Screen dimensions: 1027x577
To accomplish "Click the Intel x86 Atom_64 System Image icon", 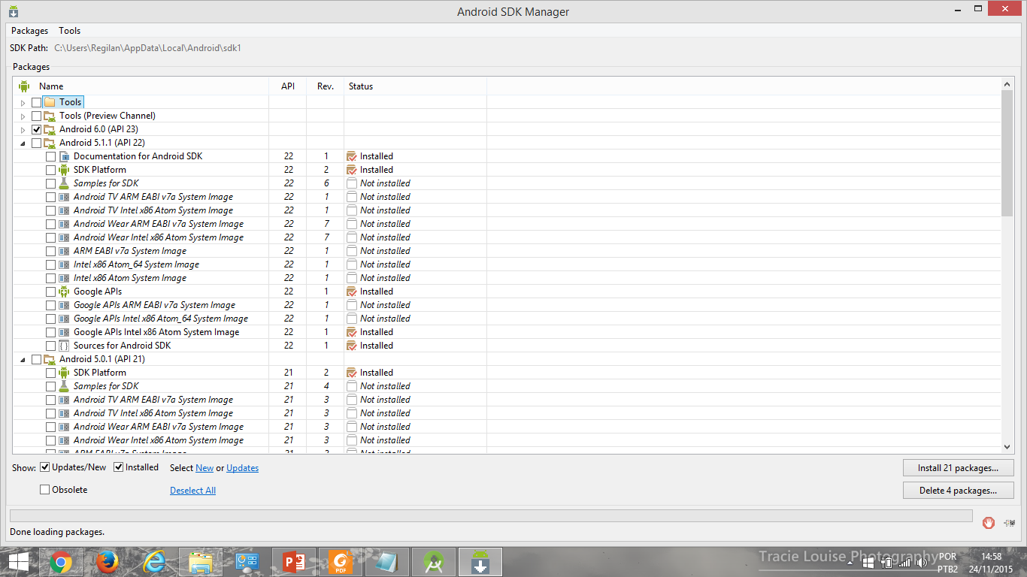I will pyautogui.click(x=64, y=264).
